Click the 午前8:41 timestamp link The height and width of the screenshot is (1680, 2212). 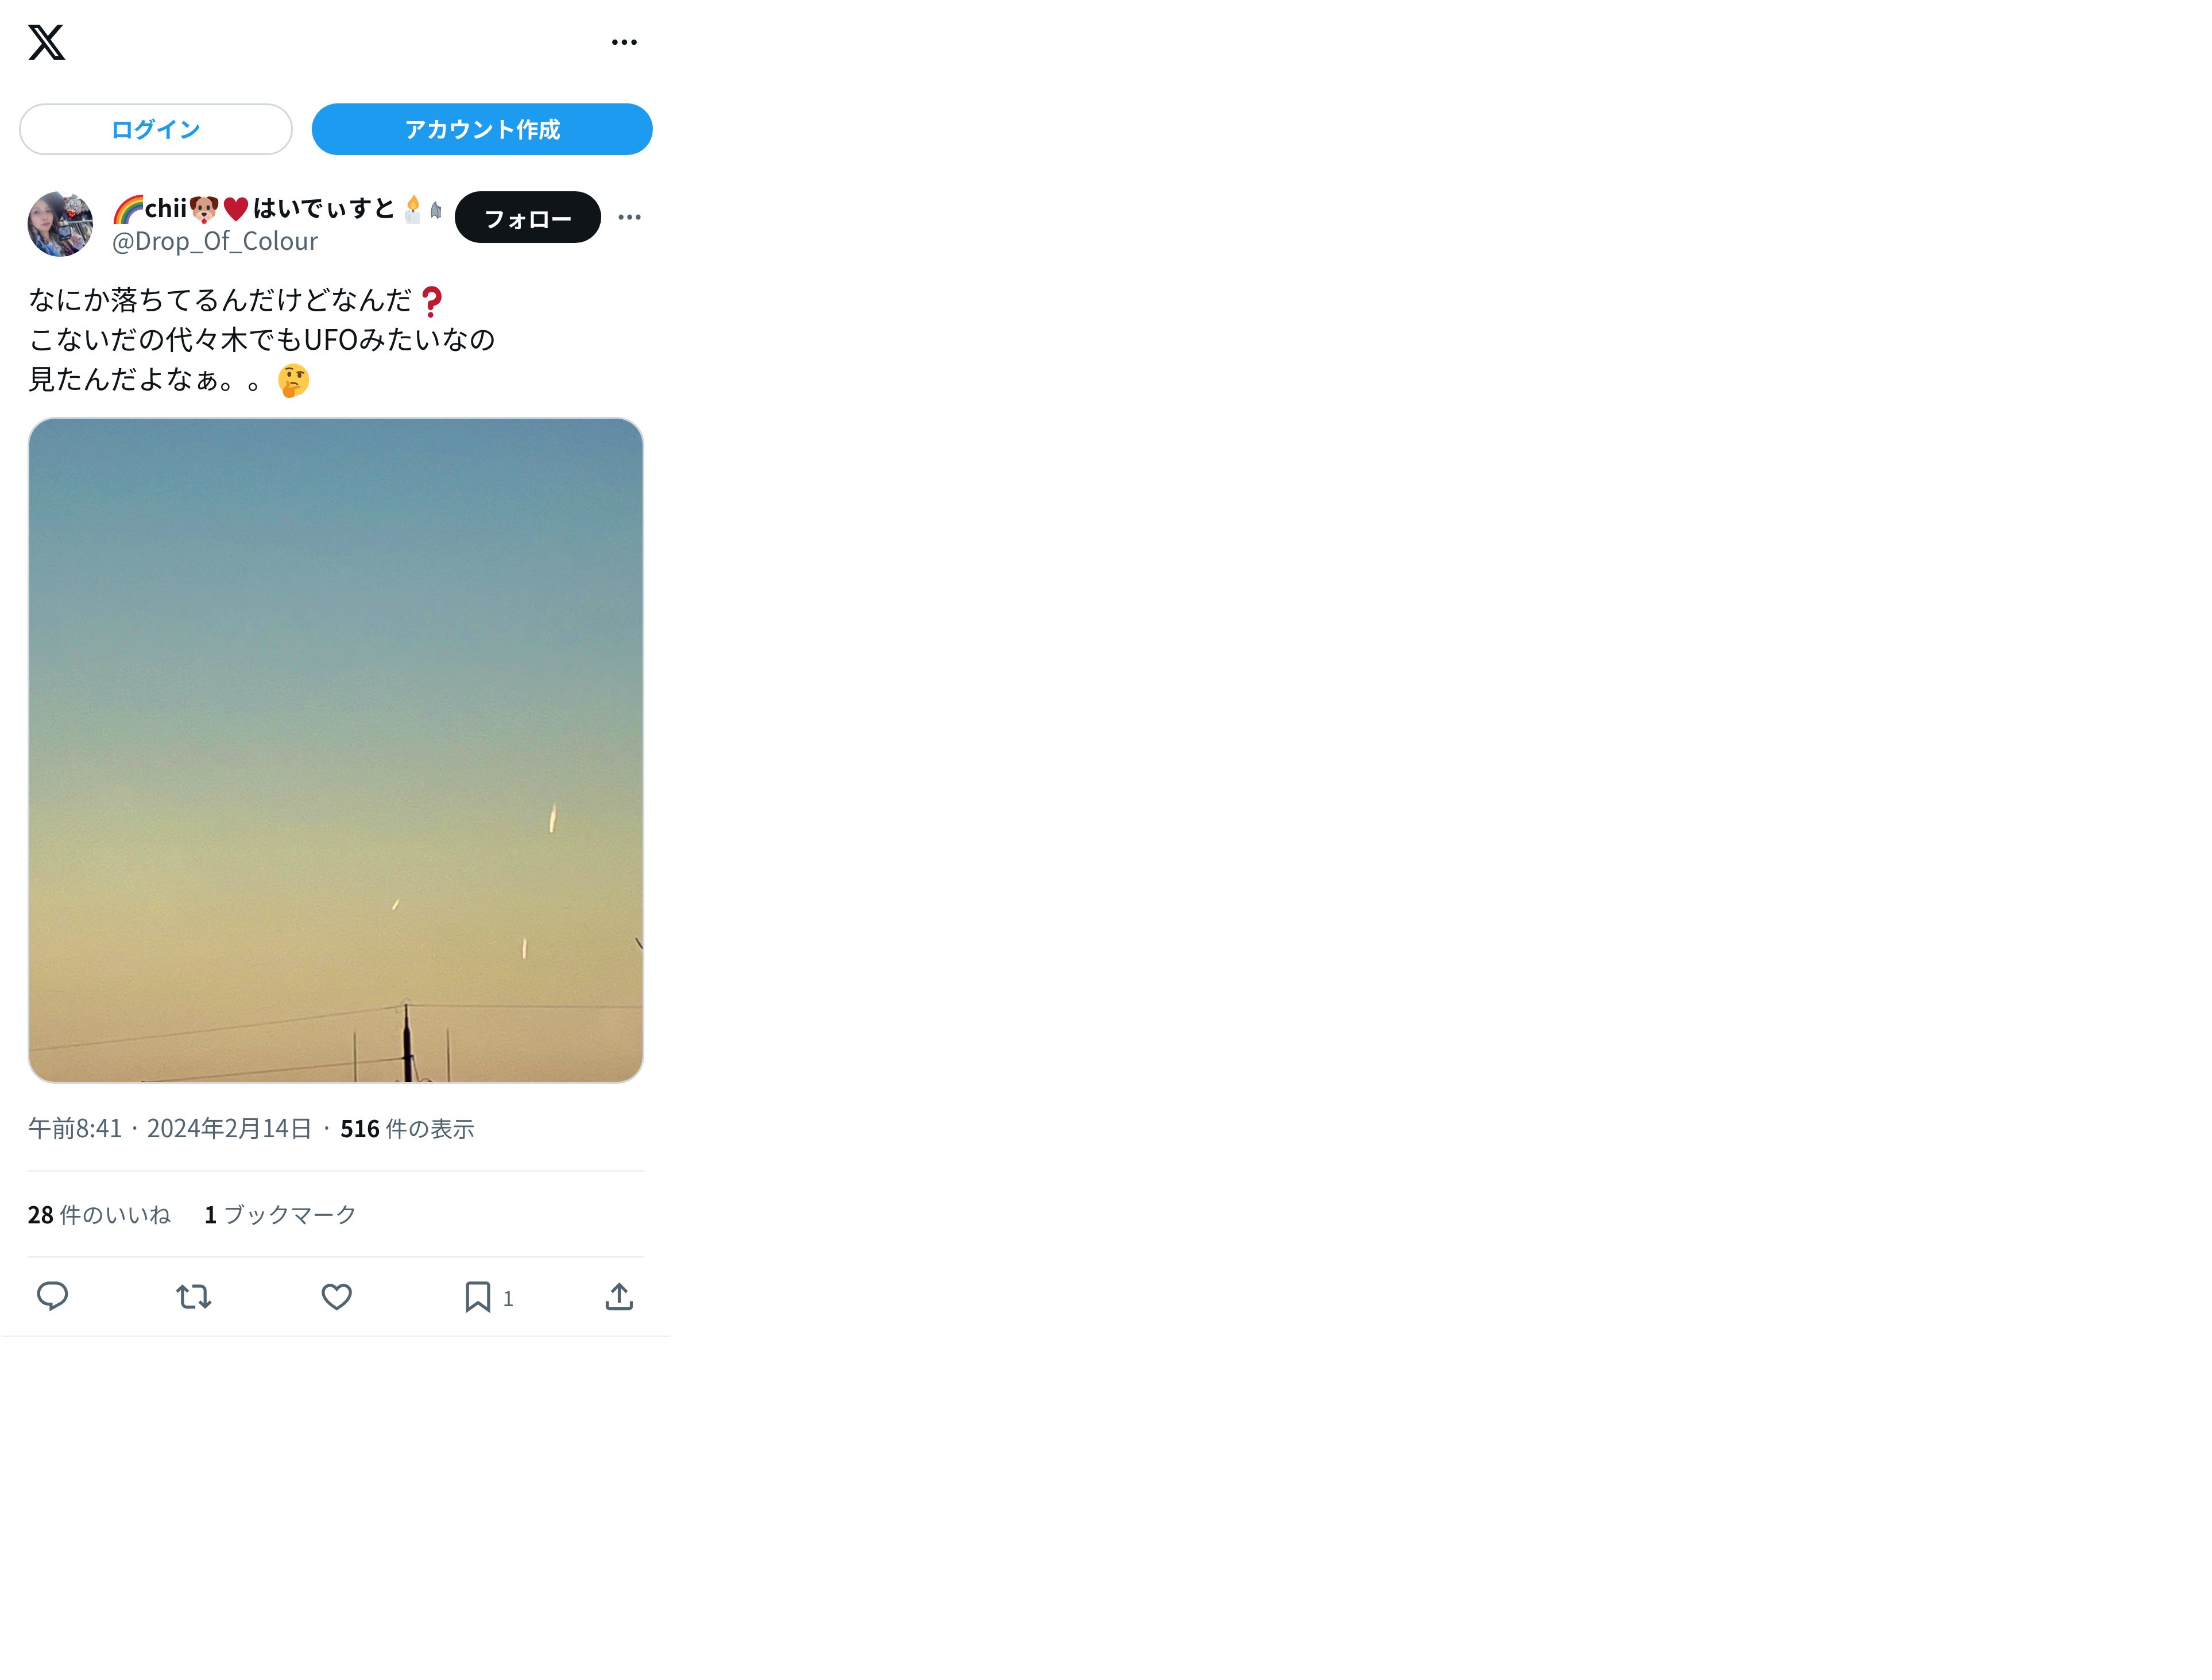click(x=75, y=1128)
